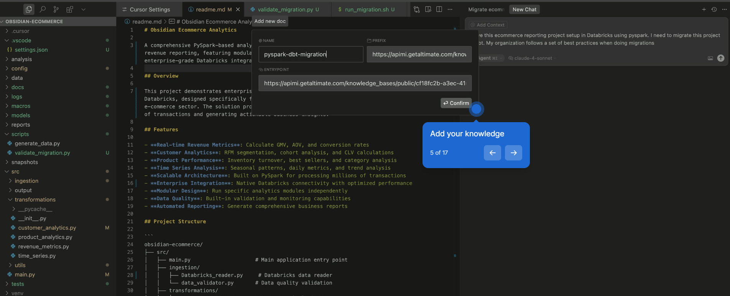The width and height of the screenshot is (730, 296).
Task: Open the Migrate ecomm chat tab
Action: [x=486, y=9]
